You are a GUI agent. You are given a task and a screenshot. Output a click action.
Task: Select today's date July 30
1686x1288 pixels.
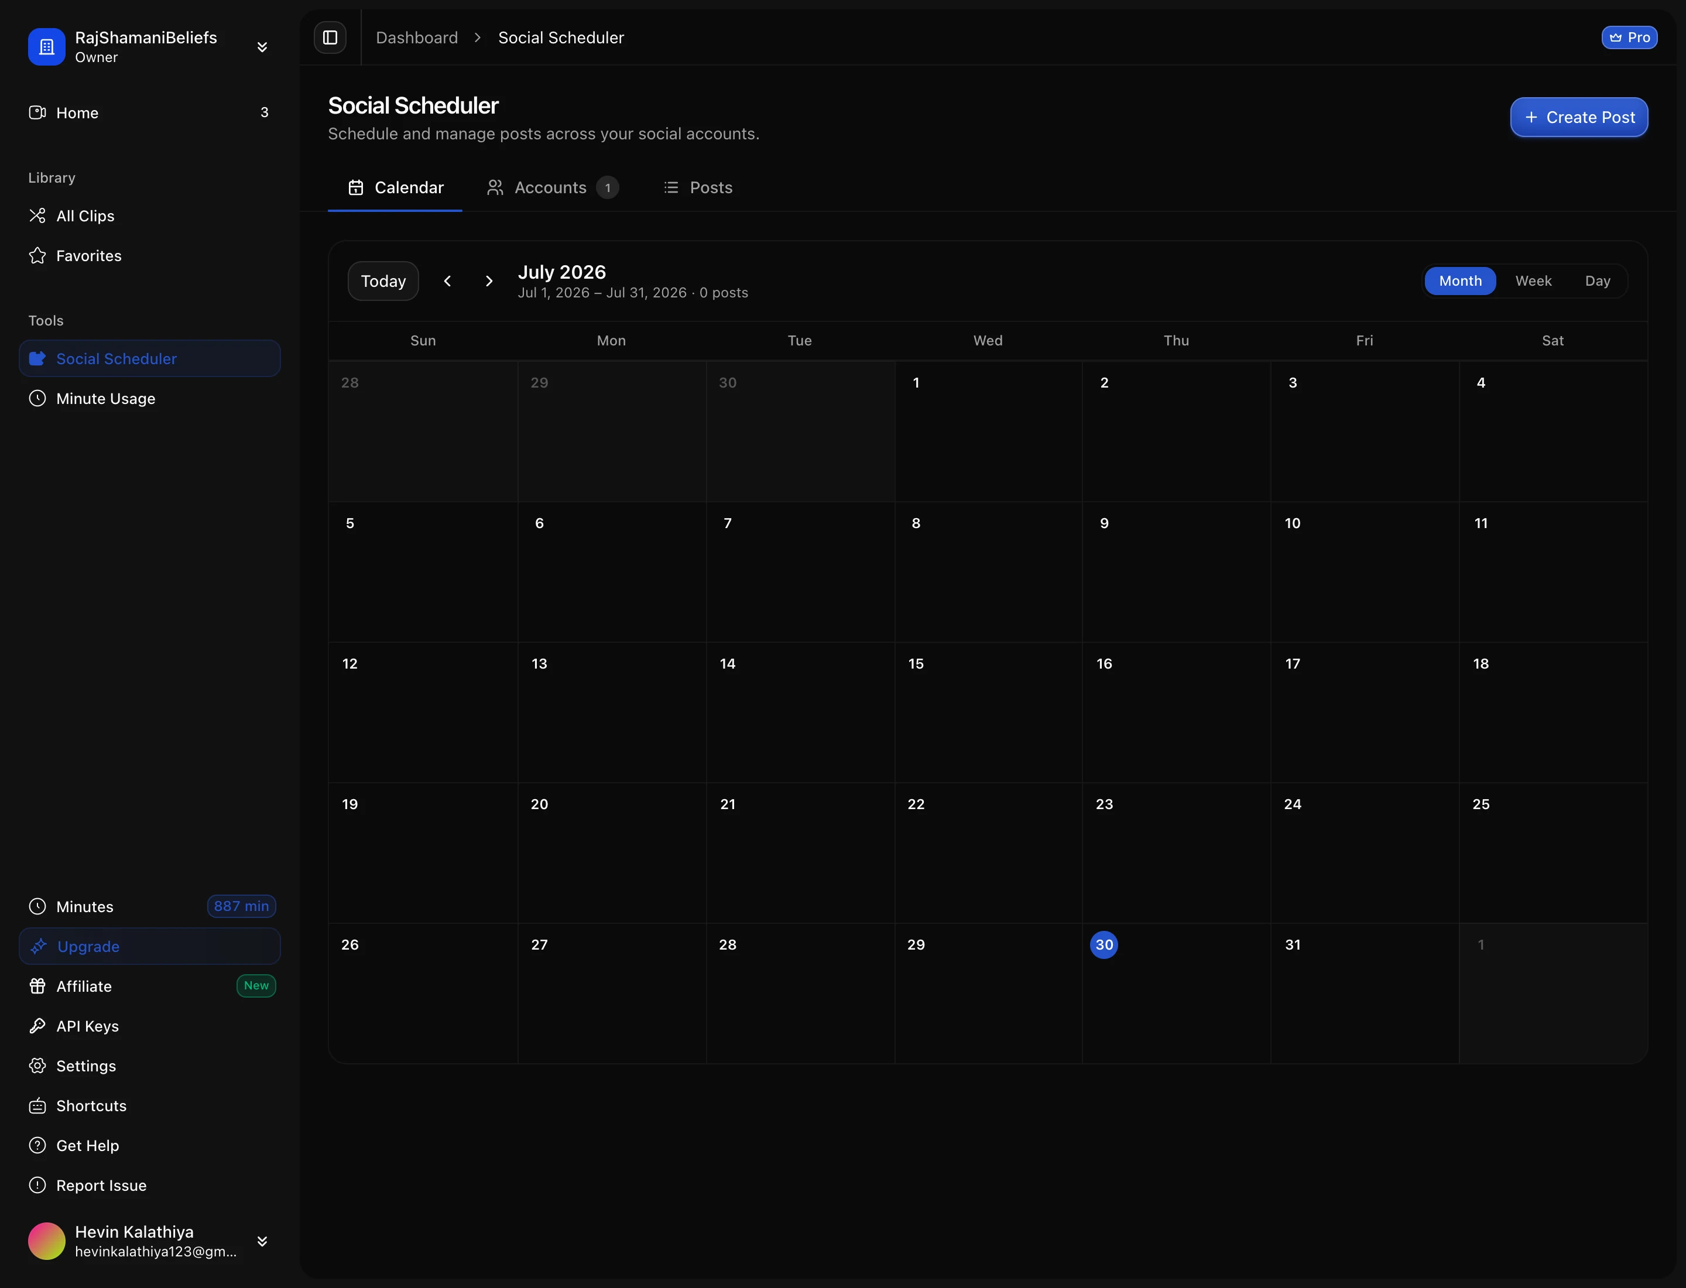click(1104, 946)
